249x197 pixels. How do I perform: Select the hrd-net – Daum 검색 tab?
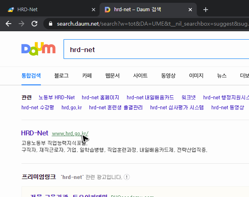148,10
